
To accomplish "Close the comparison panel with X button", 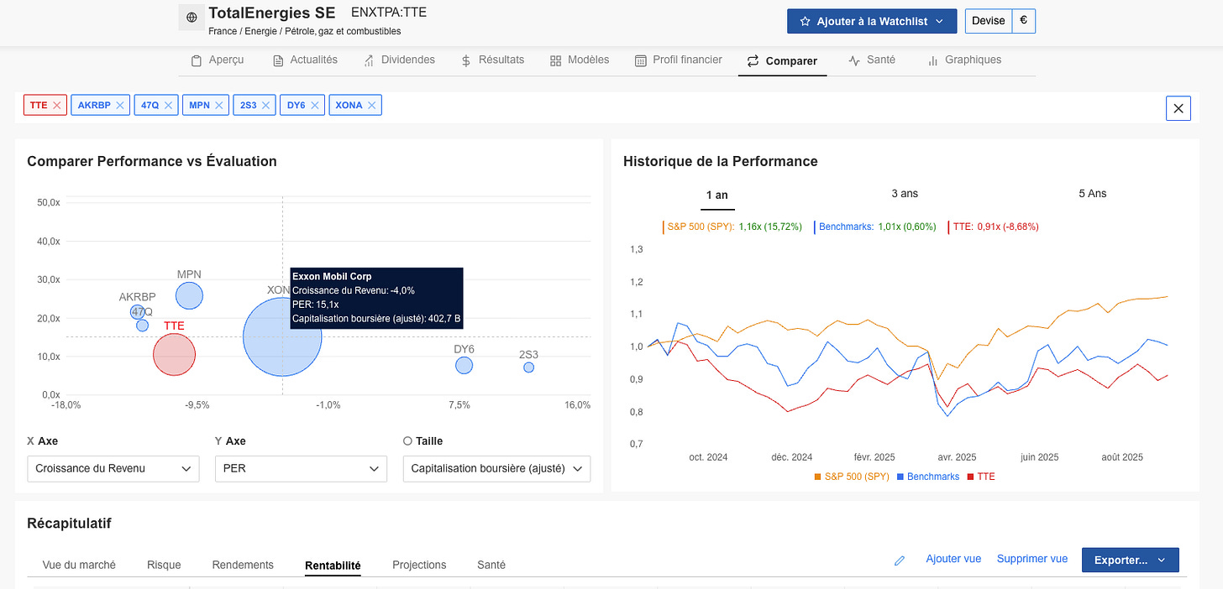I will pyautogui.click(x=1178, y=108).
